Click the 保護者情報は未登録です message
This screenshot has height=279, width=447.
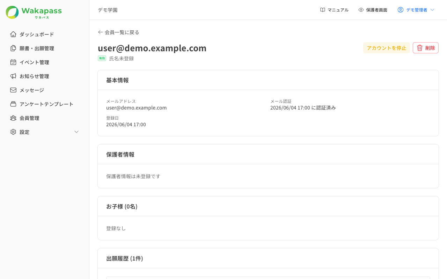click(133, 176)
